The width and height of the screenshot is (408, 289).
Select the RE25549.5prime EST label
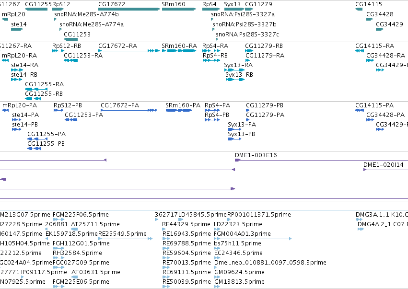[x=123, y=234]
